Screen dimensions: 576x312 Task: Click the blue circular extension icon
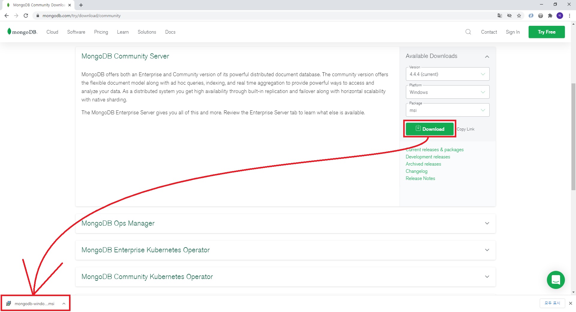531,16
